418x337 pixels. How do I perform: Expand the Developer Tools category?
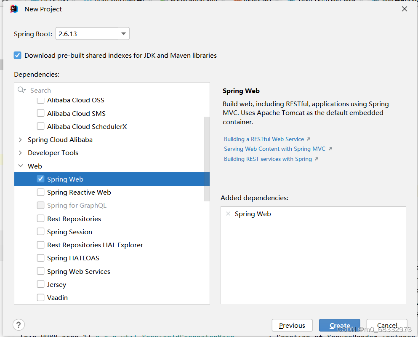(x=20, y=153)
